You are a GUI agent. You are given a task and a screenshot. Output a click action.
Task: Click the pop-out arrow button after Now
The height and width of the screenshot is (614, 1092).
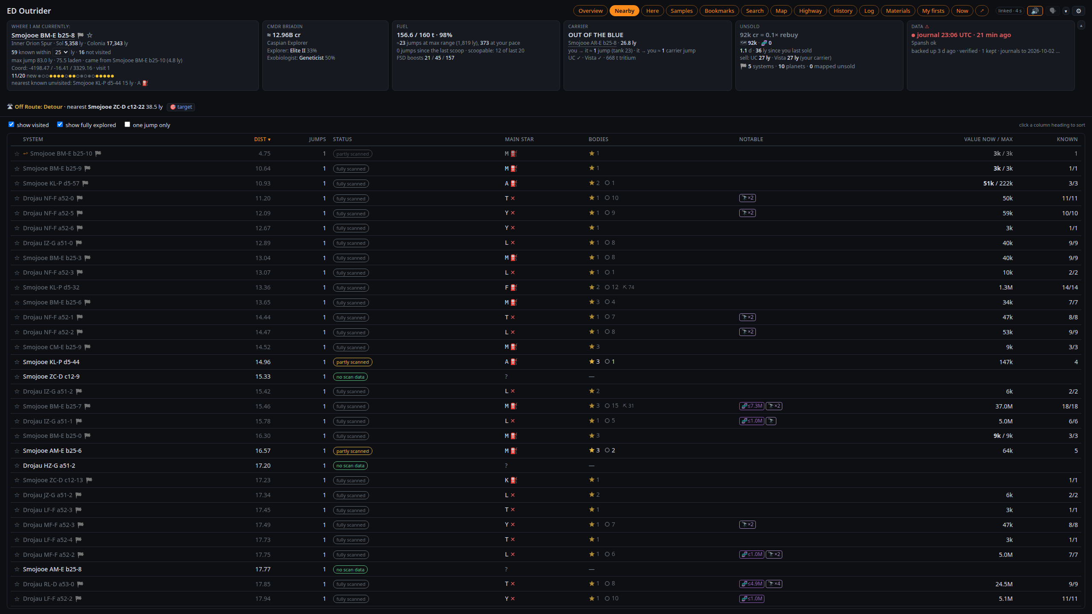(x=982, y=11)
